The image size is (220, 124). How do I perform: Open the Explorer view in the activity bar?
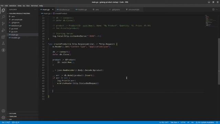(x=3, y=10)
